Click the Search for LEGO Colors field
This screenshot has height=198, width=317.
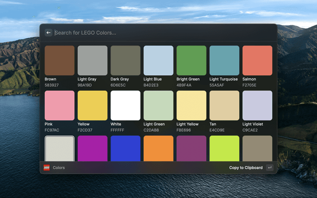(158, 33)
